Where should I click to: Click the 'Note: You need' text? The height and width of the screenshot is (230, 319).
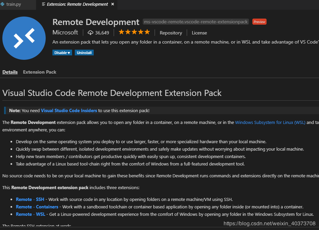click(24, 110)
